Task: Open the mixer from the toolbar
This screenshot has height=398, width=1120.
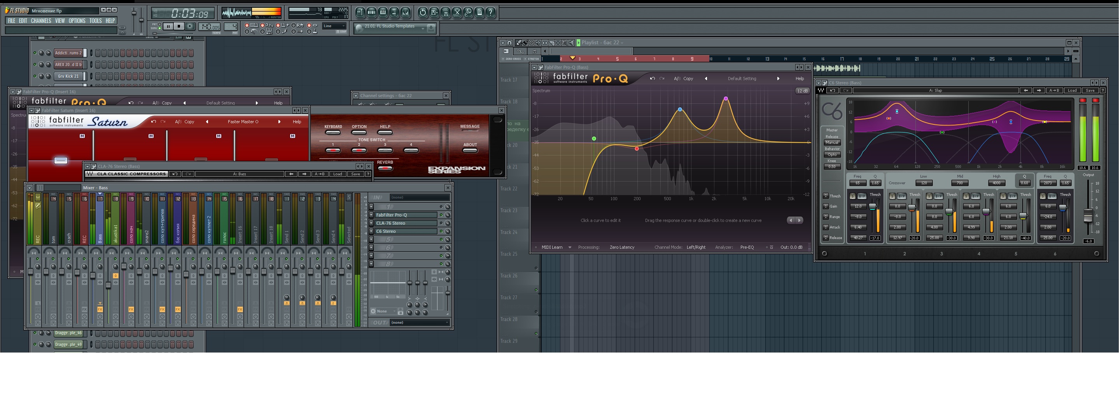Action: (x=405, y=12)
